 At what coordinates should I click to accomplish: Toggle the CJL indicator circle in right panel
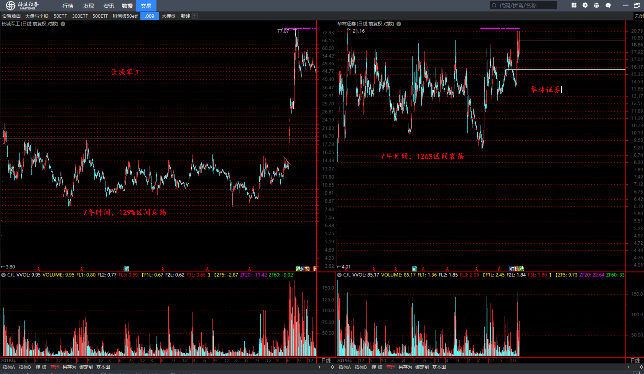pos(339,275)
